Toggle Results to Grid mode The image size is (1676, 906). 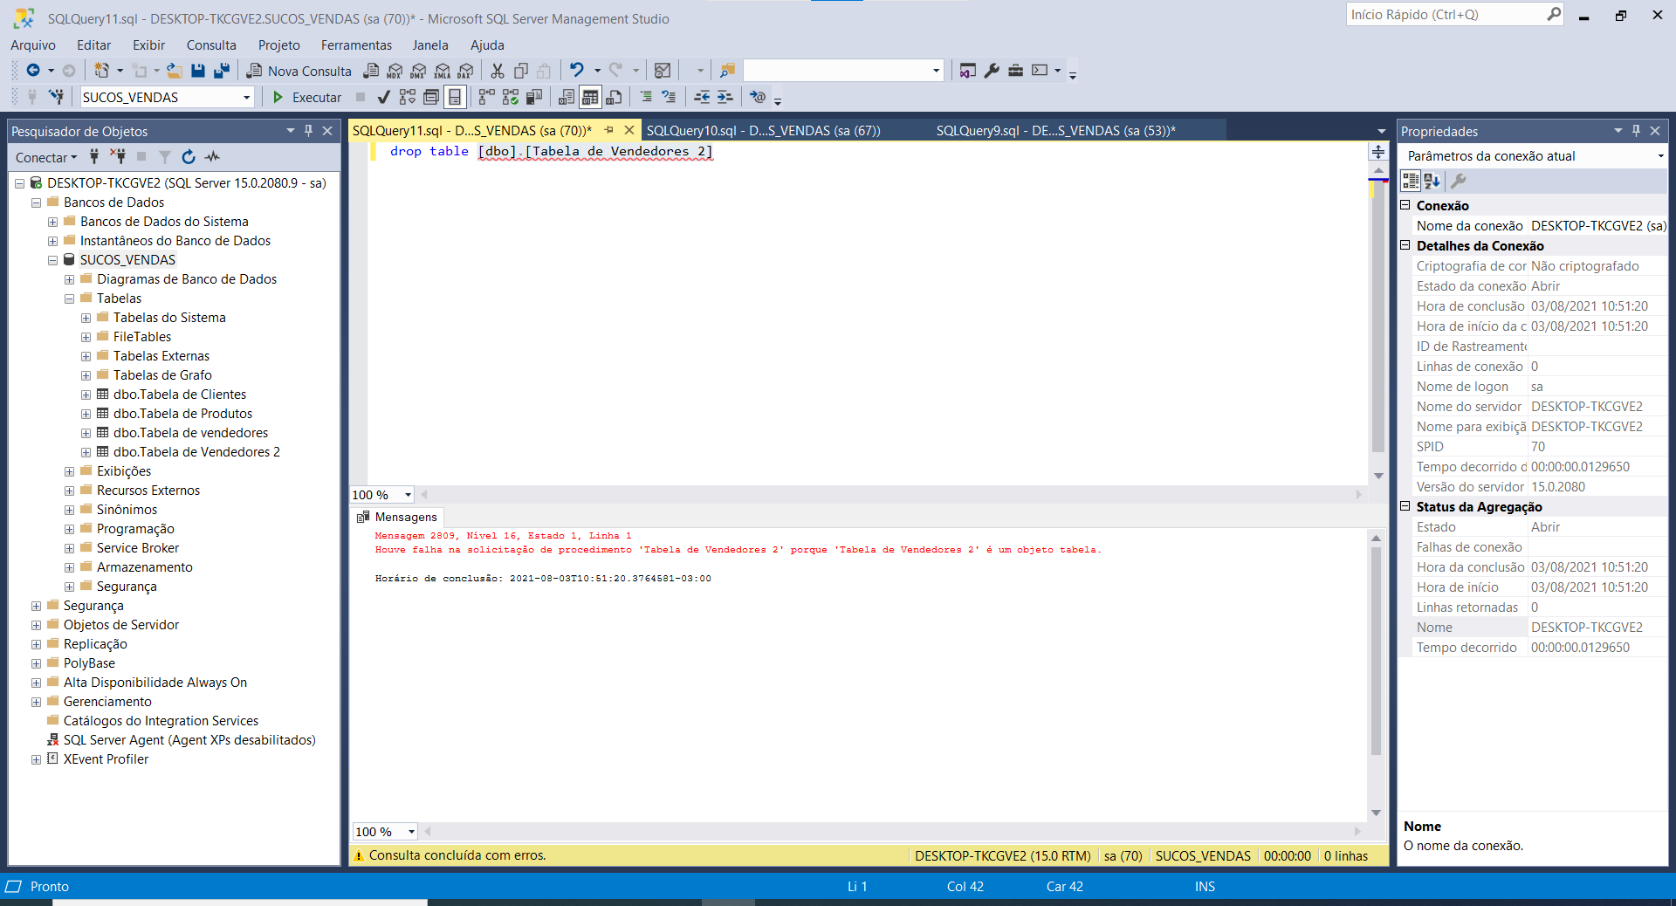(x=590, y=97)
